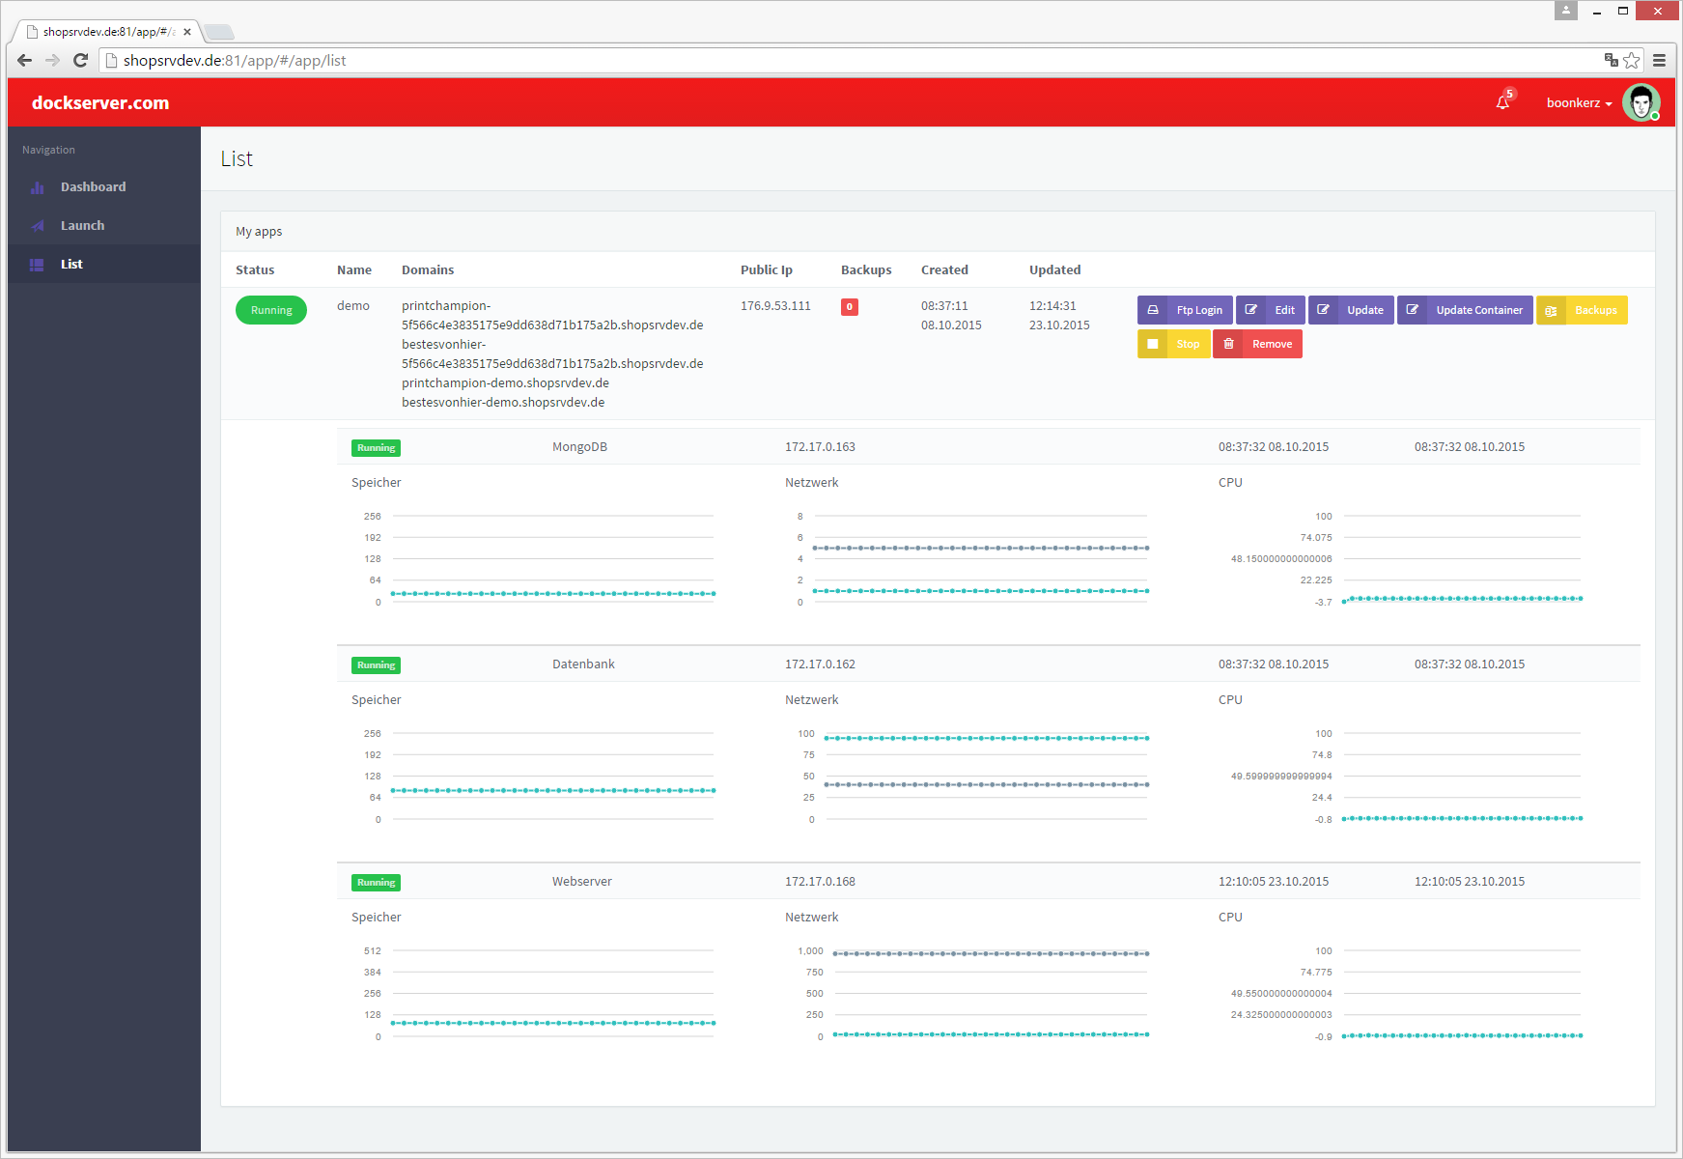Click the Ftp Login button
Image resolution: width=1683 pixels, height=1159 pixels.
coord(1185,310)
